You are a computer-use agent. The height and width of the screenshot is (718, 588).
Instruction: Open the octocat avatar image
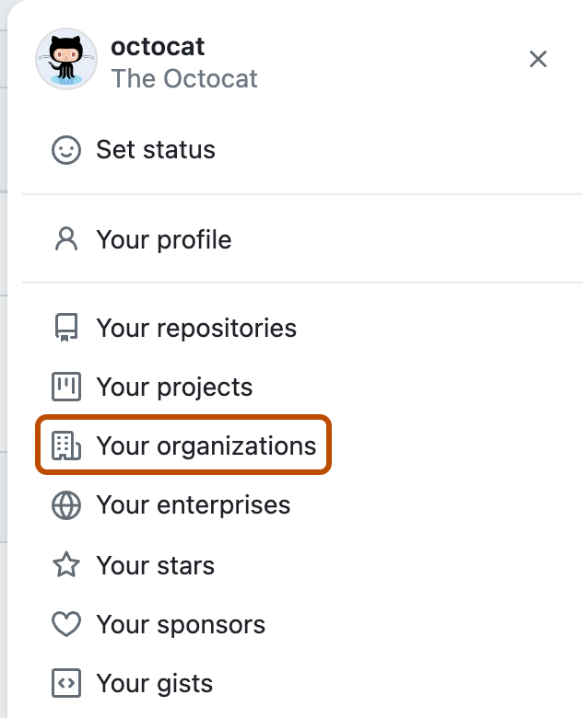66,59
